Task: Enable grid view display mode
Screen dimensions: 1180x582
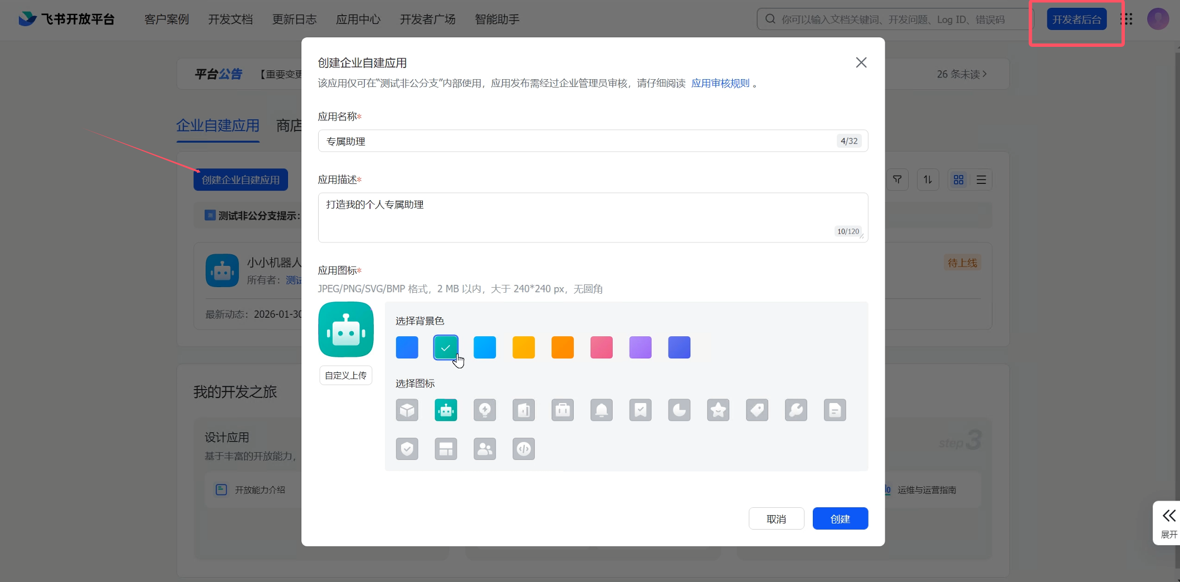Action: tap(958, 179)
